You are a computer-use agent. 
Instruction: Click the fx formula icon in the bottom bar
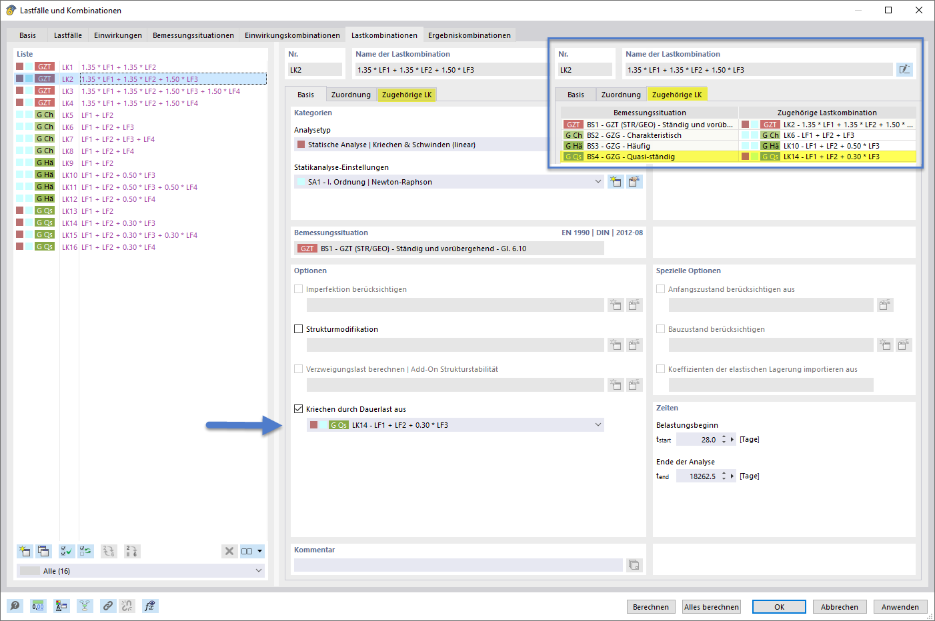[x=150, y=606]
